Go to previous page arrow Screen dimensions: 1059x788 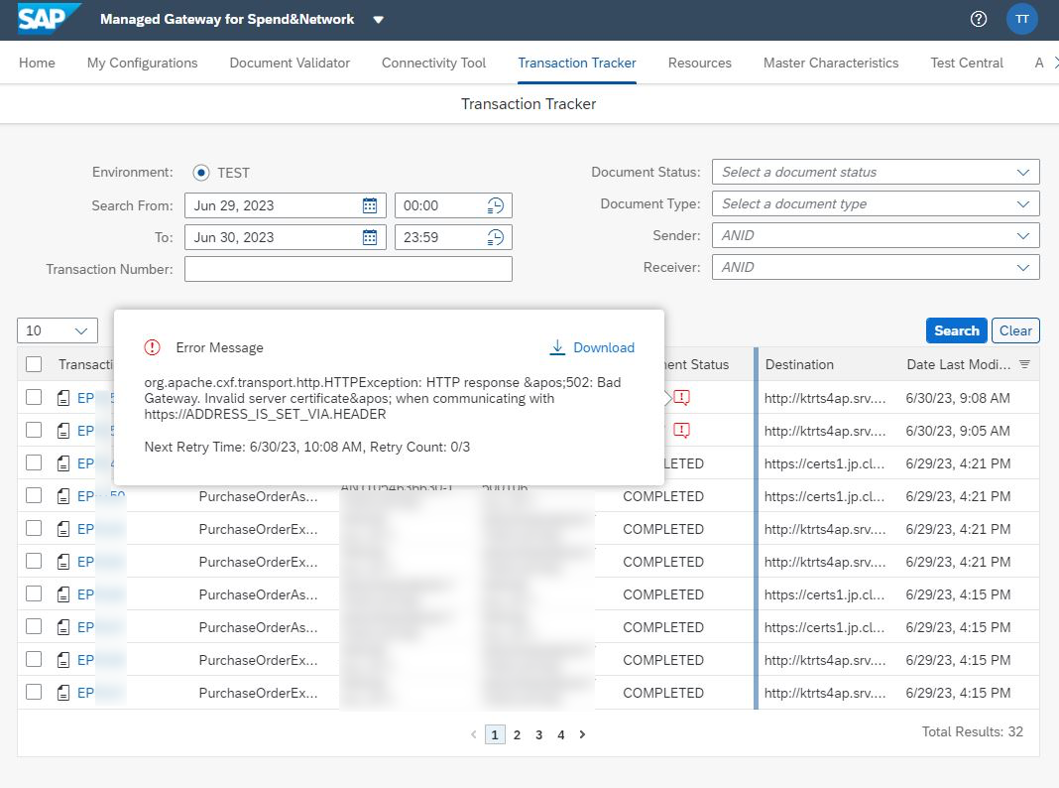click(x=473, y=734)
